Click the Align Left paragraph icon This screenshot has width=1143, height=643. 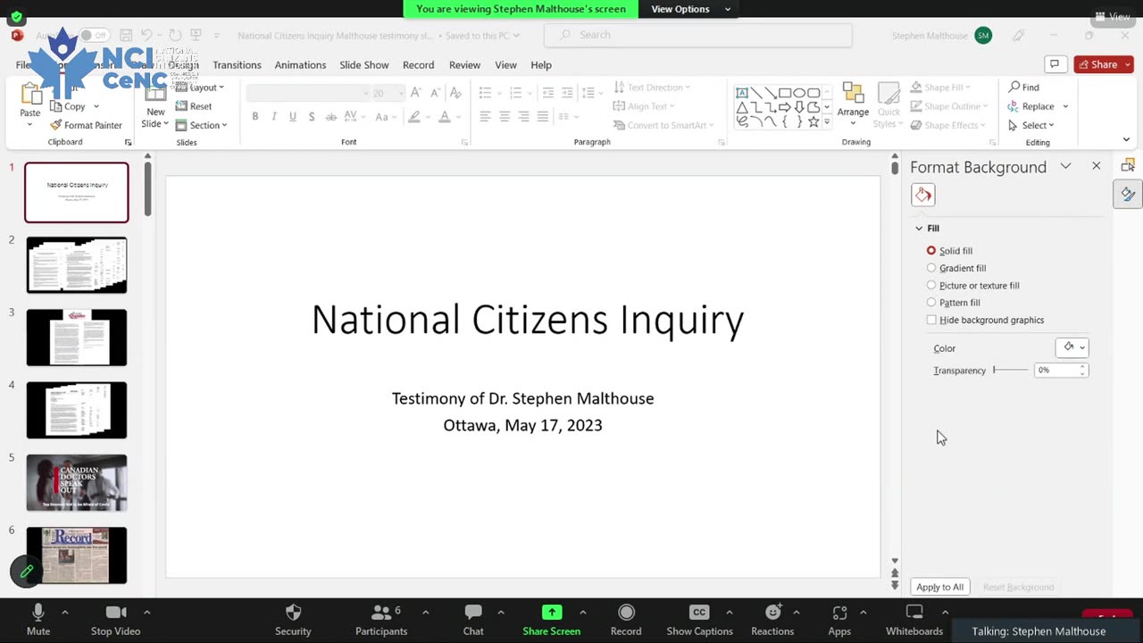pyautogui.click(x=485, y=117)
